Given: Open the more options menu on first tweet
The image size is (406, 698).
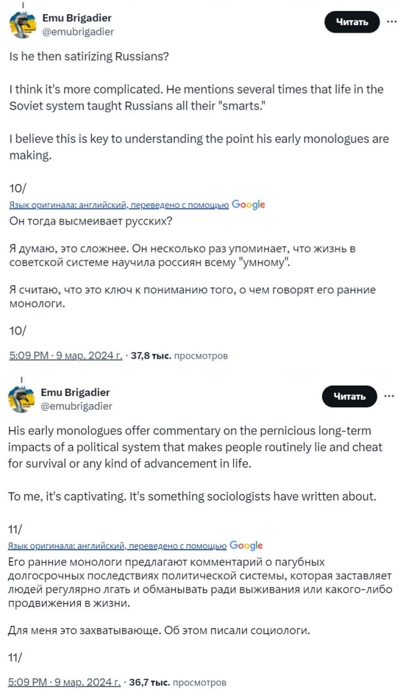Looking at the screenshot, I should 387,23.
